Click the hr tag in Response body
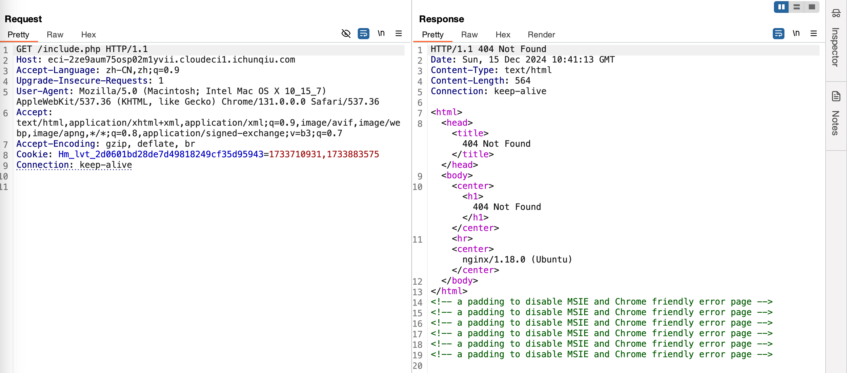847x373 pixels. pos(462,239)
